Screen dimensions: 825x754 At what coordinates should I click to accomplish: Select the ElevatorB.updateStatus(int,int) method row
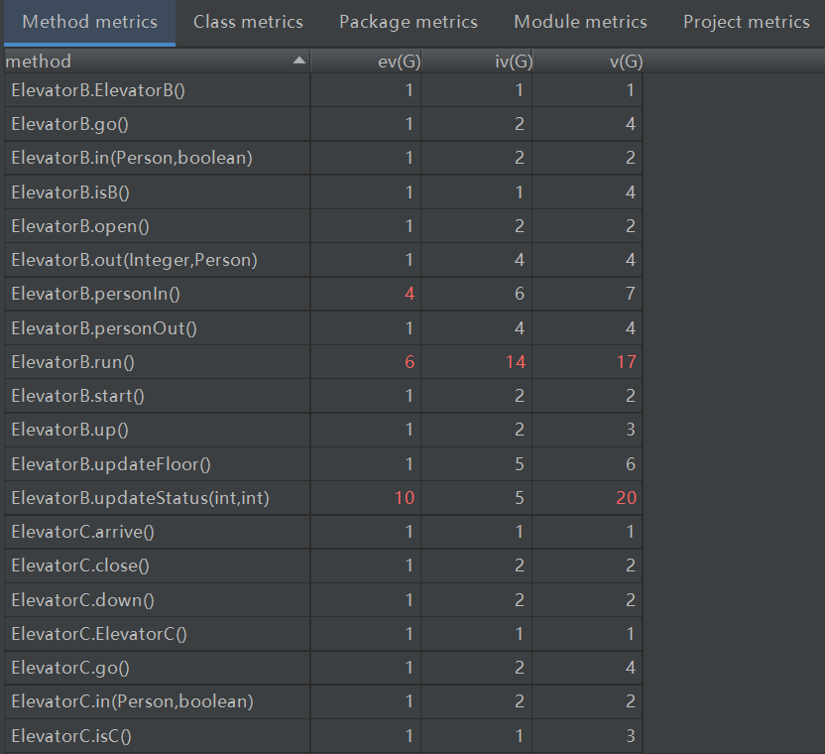pyautogui.click(x=140, y=497)
